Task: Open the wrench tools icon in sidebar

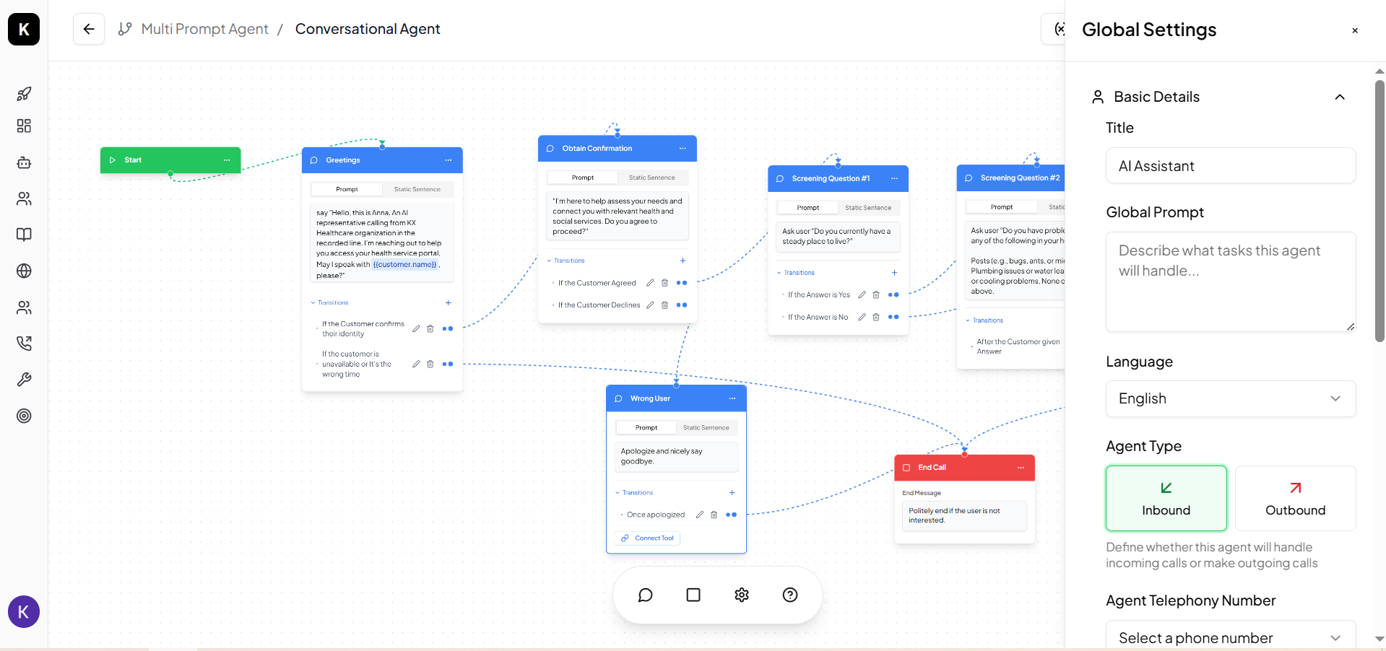Action: 24,380
